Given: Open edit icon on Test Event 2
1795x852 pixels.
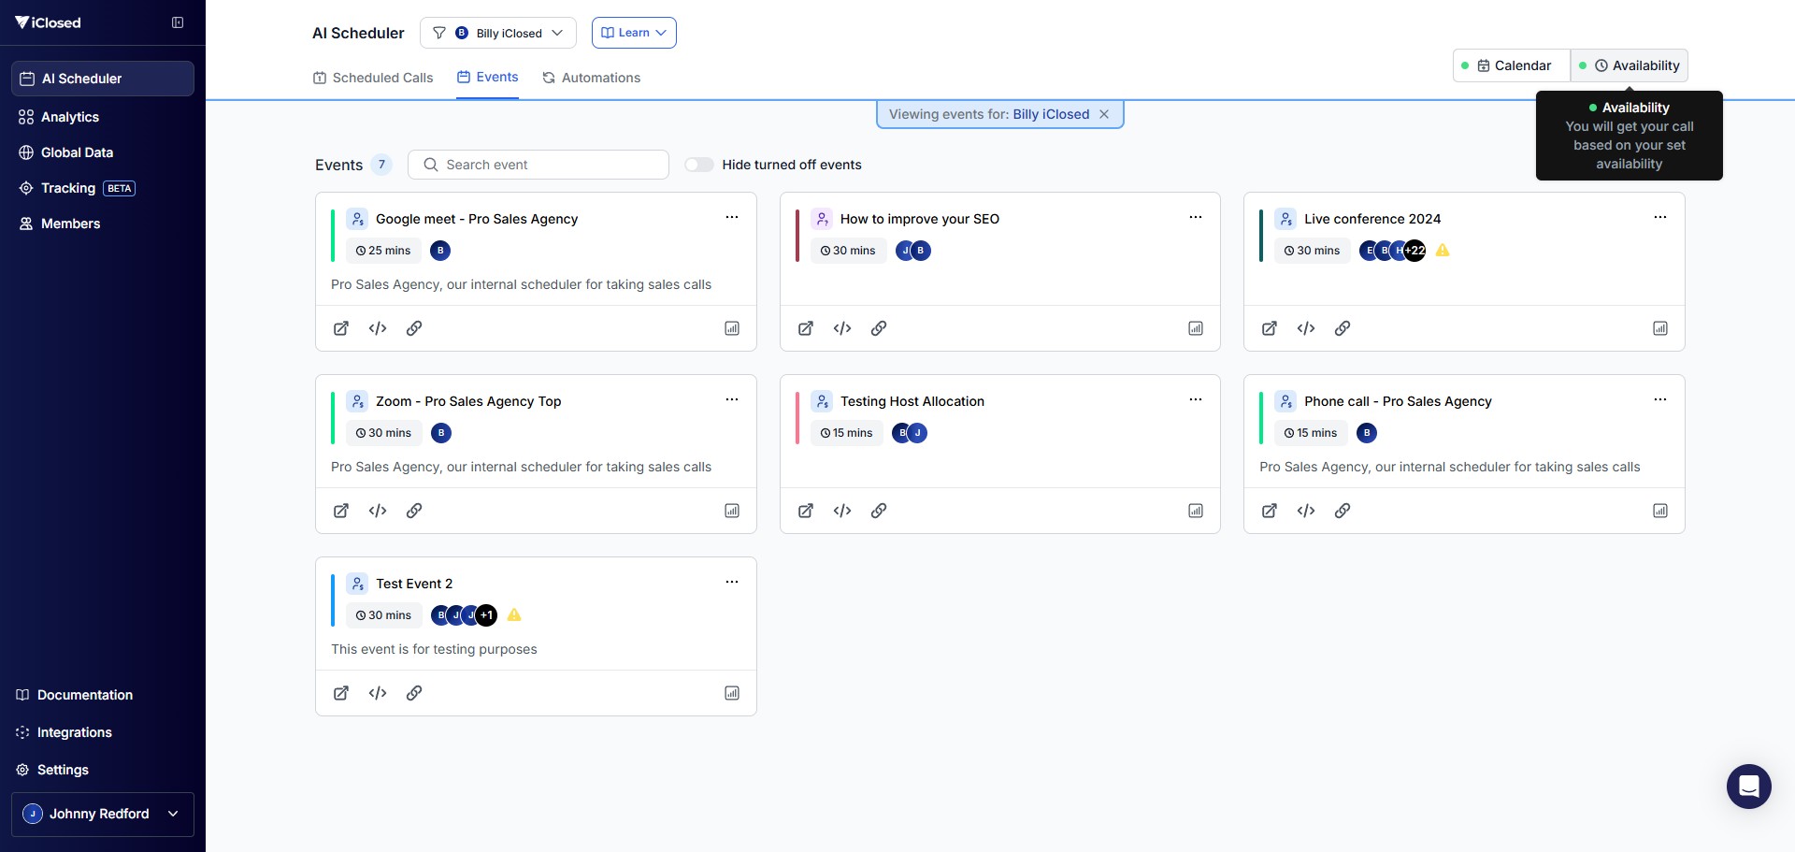Looking at the screenshot, I should coord(341,693).
